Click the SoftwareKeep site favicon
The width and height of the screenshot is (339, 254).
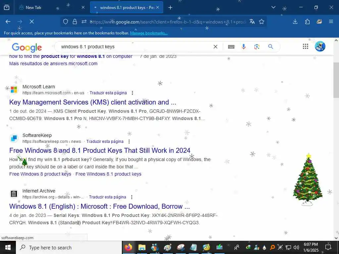coord(14,138)
